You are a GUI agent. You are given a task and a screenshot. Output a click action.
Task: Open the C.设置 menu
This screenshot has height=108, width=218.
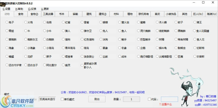[6, 9]
